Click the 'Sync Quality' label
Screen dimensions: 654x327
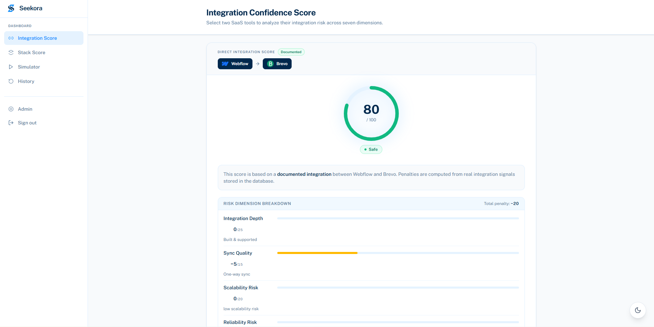[238, 253]
